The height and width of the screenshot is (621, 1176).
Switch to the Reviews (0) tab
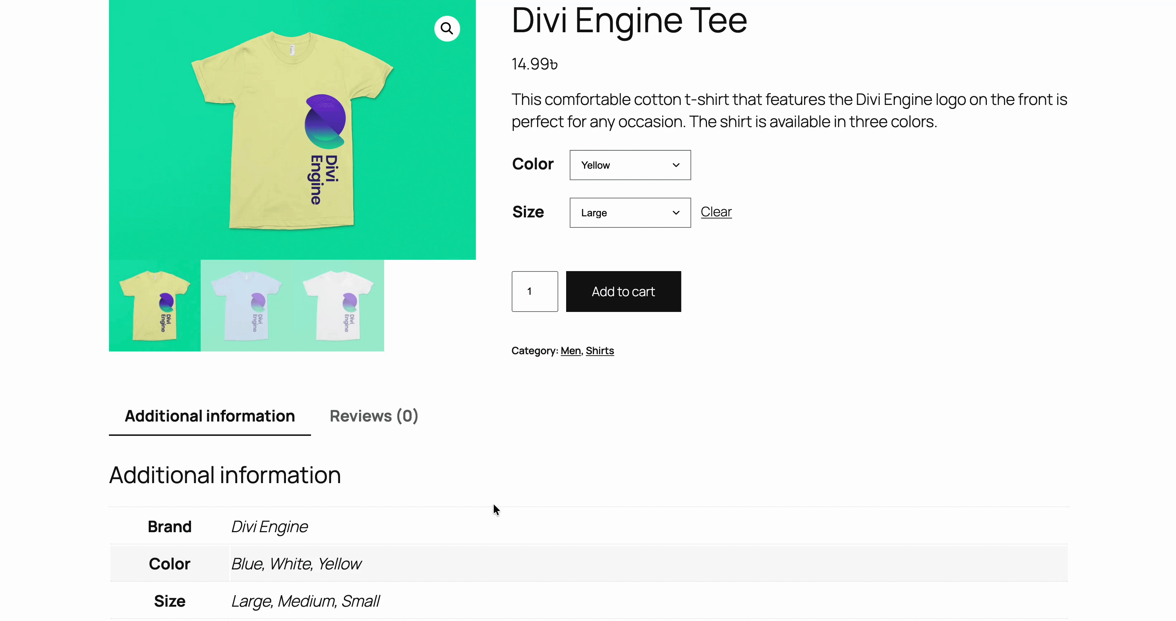point(374,416)
